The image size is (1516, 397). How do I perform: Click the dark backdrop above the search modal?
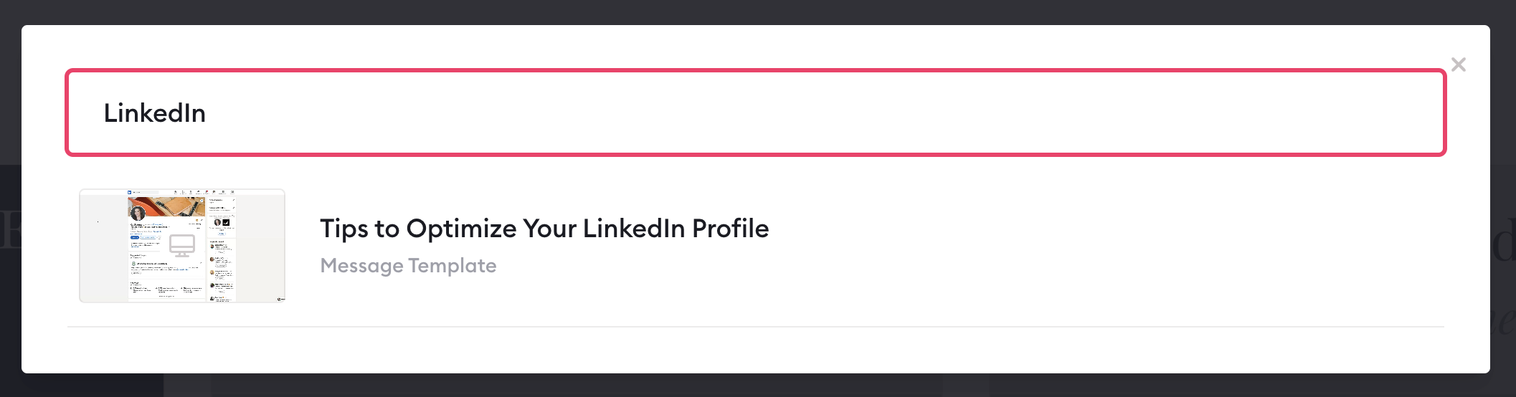tap(757, 11)
